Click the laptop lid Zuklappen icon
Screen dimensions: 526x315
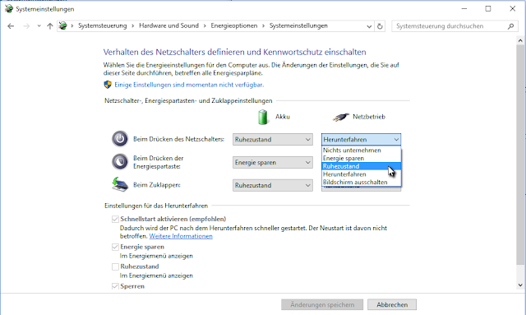120,184
